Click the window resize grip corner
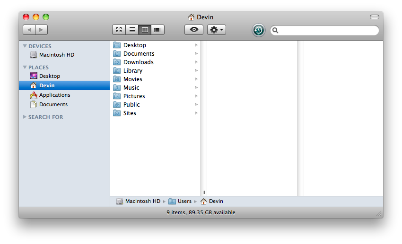Viewport: 402px width, 244px height. tap(379, 214)
